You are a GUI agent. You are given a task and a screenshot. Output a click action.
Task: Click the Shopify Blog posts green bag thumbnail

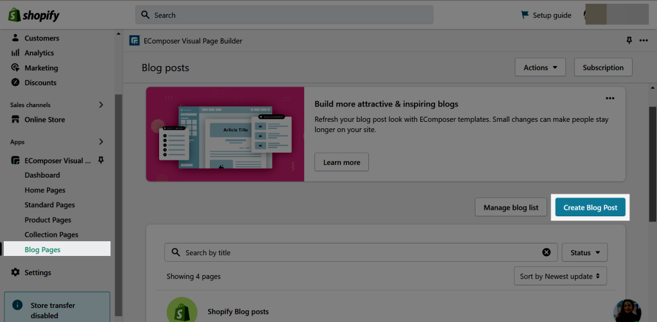(182, 310)
